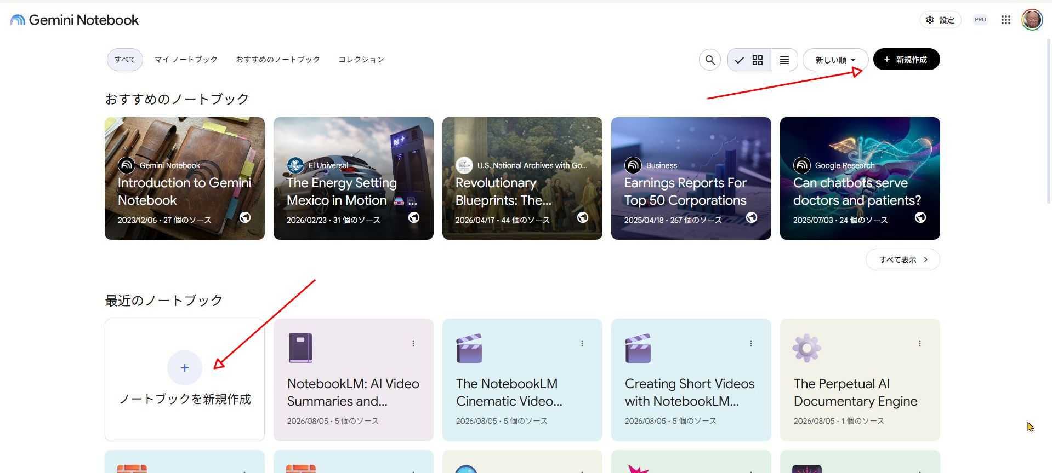This screenshot has width=1052, height=473.
Task: Open Revolutionary Blueprints notebook card
Action: pos(522,178)
